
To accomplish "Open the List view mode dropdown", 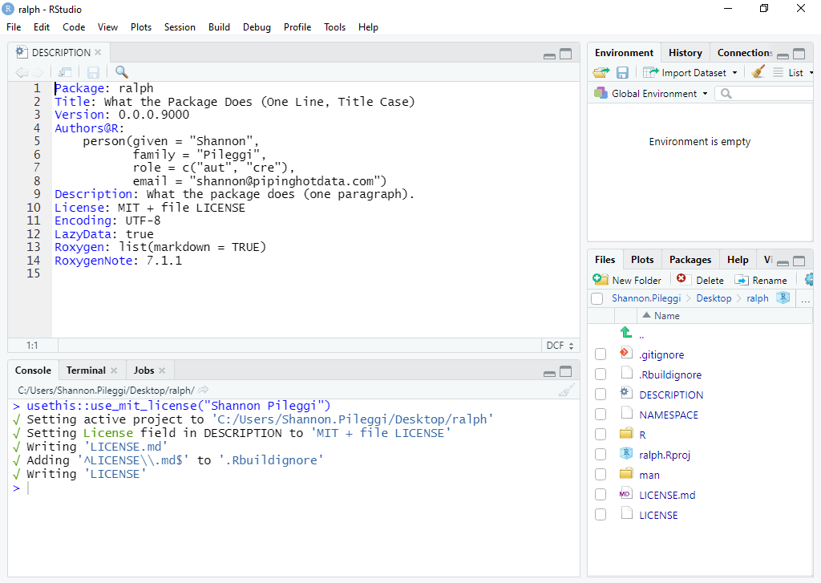I will [x=793, y=72].
